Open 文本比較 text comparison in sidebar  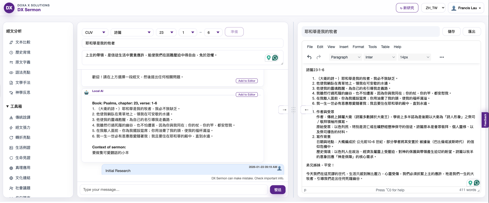[23, 42]
